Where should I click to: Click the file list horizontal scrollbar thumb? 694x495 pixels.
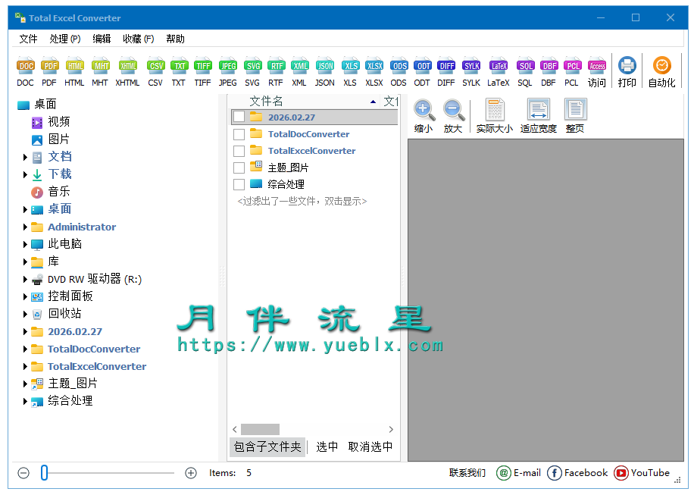point(261,430)
